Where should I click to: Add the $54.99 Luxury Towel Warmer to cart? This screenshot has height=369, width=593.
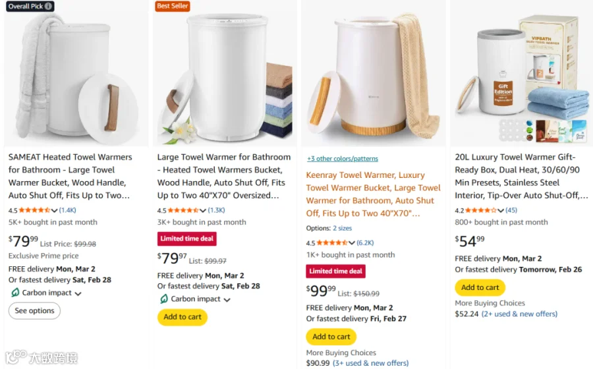coord(480,287)
